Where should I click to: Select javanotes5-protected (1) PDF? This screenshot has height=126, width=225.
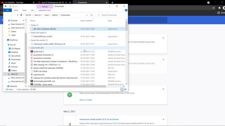77,55
